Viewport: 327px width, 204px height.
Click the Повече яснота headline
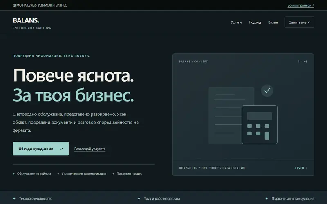click(73, 75)
